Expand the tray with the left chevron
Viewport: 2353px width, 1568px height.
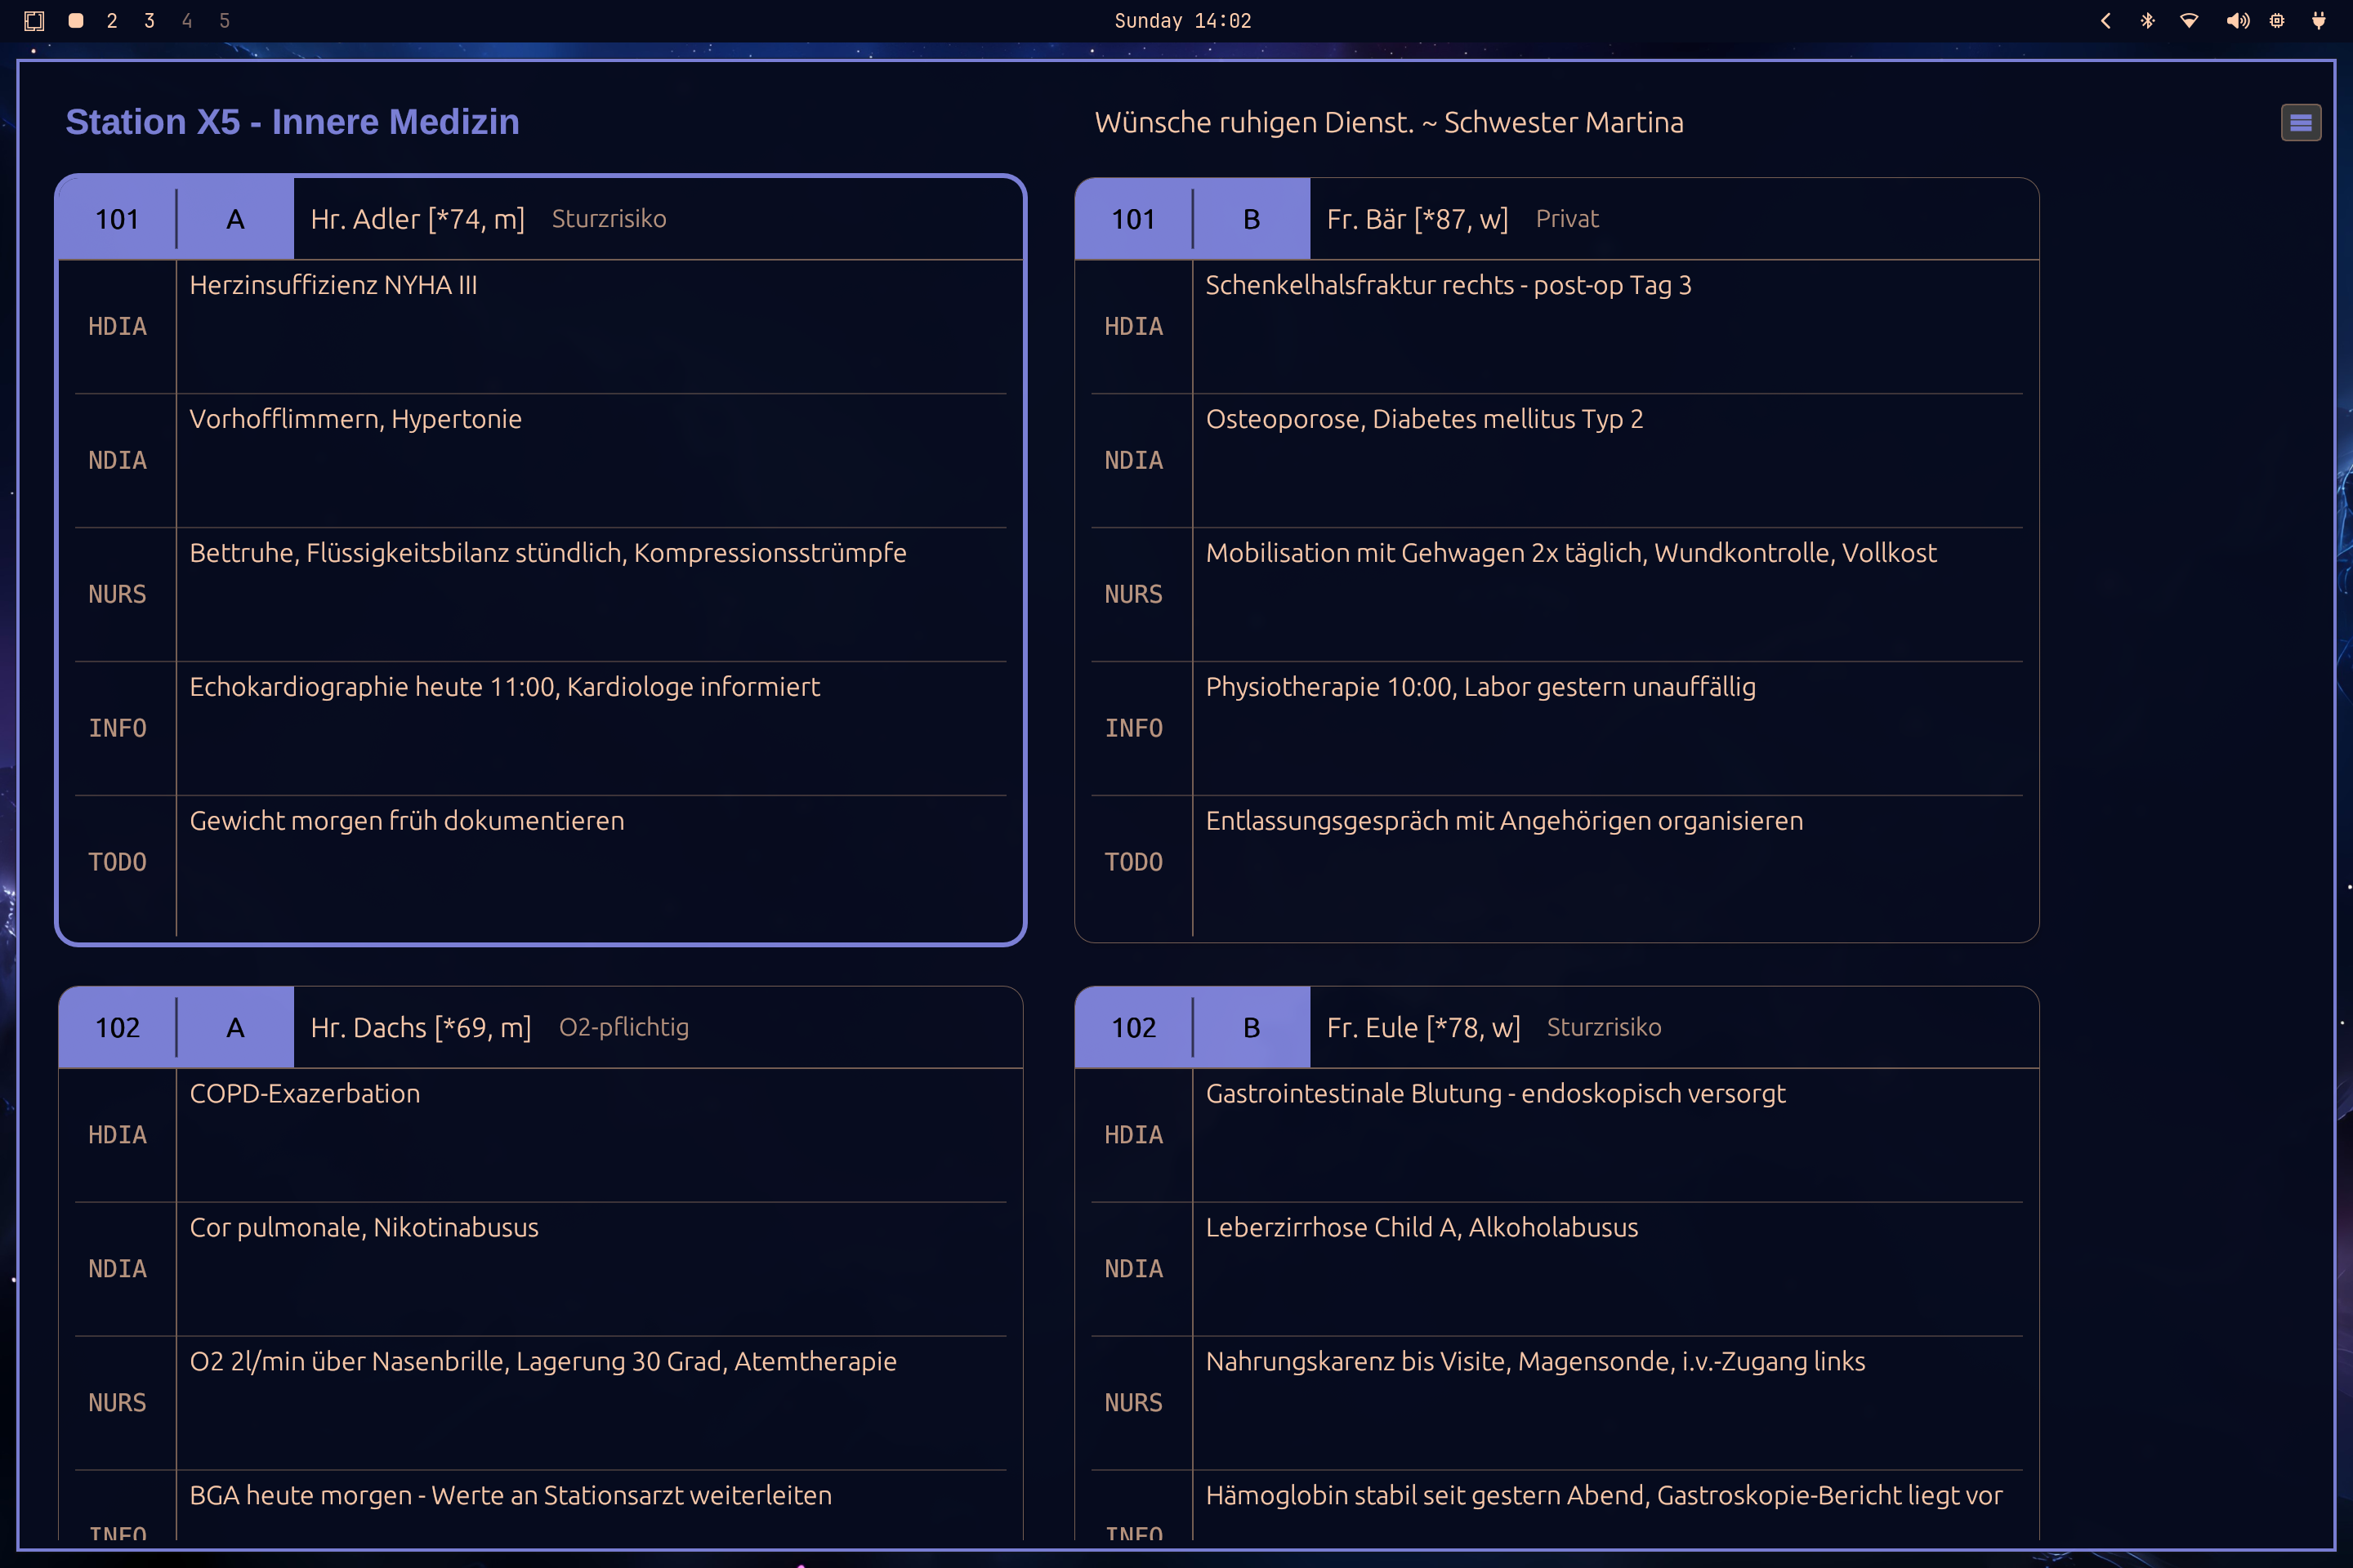(x=2105, y=20)
